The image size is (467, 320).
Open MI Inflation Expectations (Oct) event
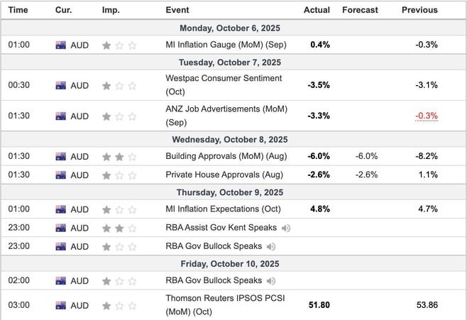tap(223, 209)
